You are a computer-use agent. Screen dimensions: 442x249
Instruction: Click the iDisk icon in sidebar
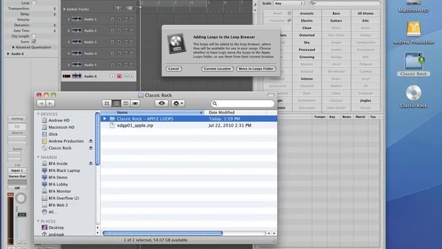click(44, 134)
